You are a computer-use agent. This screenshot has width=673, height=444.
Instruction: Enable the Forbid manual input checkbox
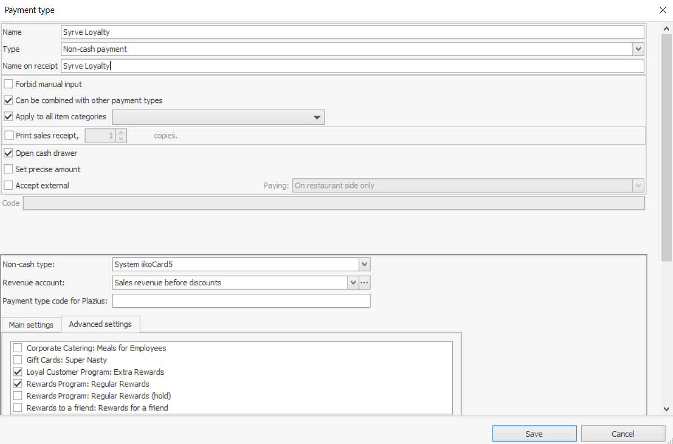[8, 84]
